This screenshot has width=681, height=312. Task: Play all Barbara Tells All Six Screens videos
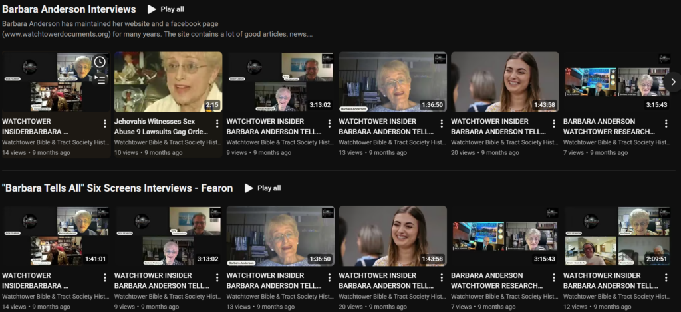click(263, 188)
